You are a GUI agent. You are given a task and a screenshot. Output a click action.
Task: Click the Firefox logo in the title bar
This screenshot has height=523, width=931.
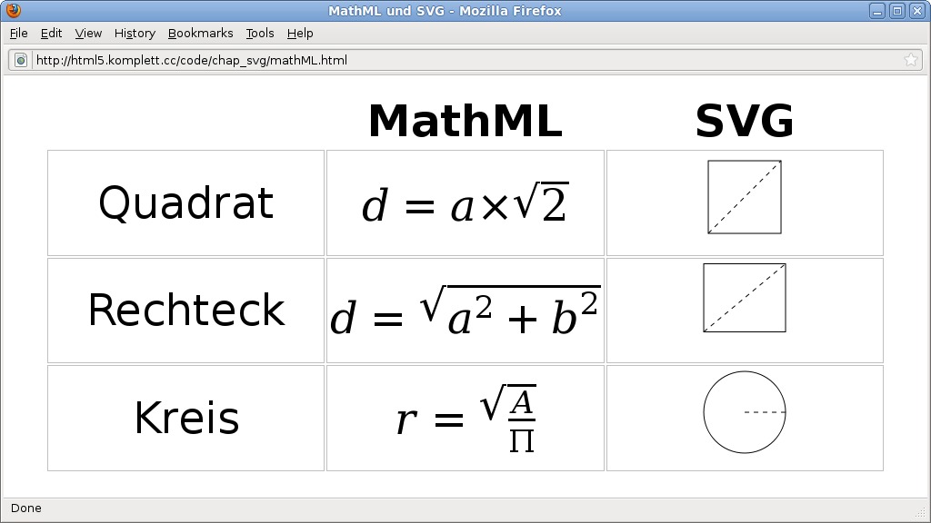click(12, 11)
